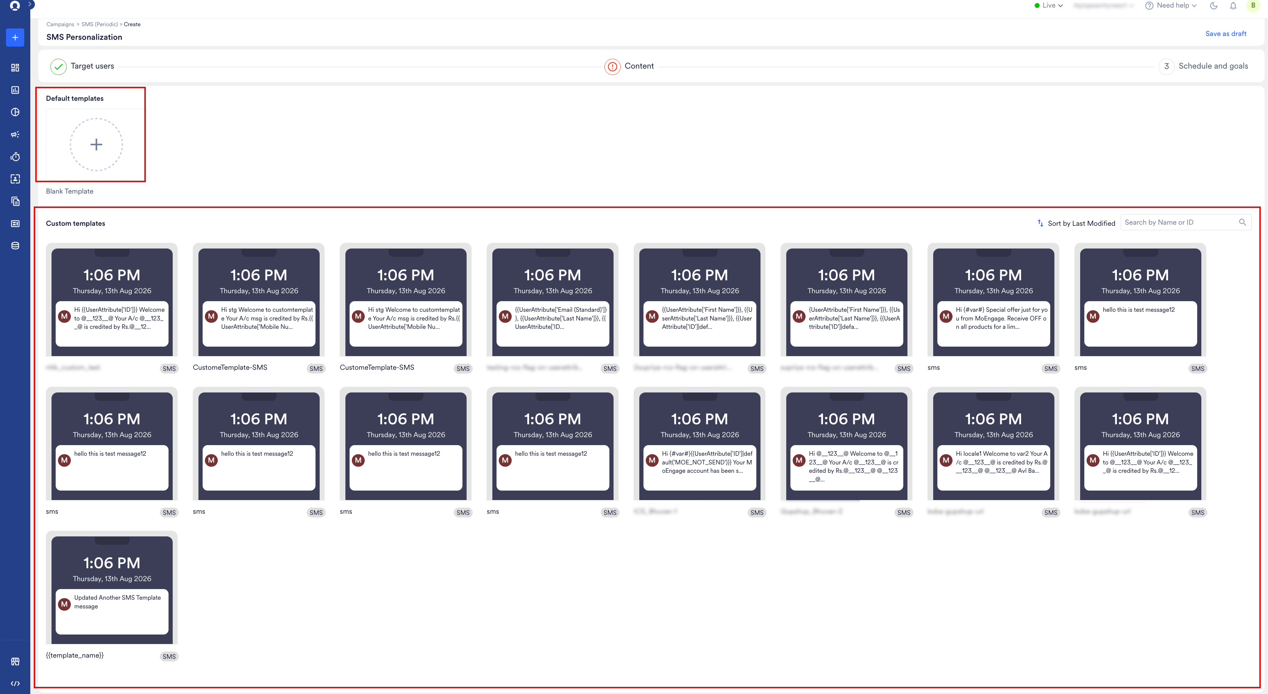The width and height of the screenshot is (1268, 694).
Task: Open the megaphone campaigns icon in sidebar
Action: point(15,134)
